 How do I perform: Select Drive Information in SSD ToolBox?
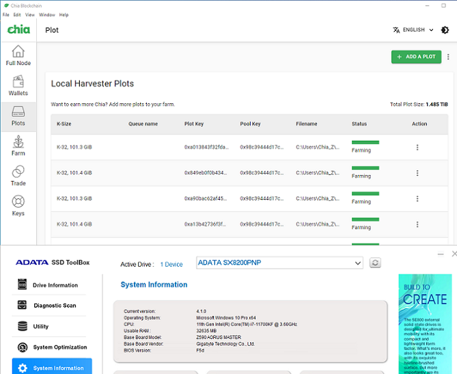[51, 285]
